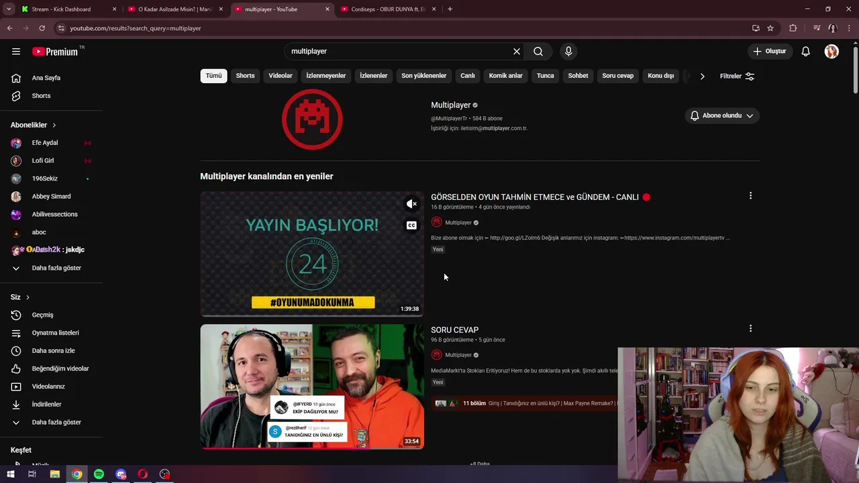This screenshot has height=483, width=859.
Task: Open the YouTube hamburger guide menu
Action: point(16,52)
